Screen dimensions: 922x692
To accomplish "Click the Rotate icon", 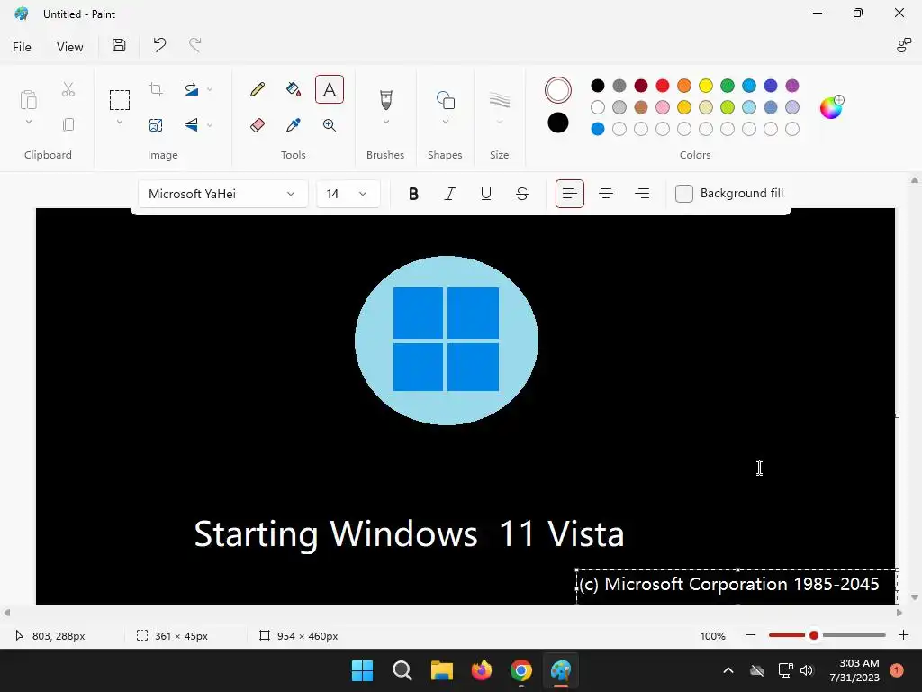I will coord(192,89).
